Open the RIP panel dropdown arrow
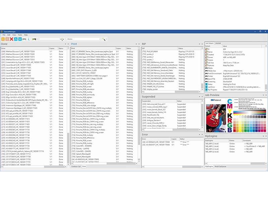 click(x=199, y=44)
